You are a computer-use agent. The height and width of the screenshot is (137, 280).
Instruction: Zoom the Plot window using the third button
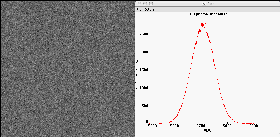(151, 4)
